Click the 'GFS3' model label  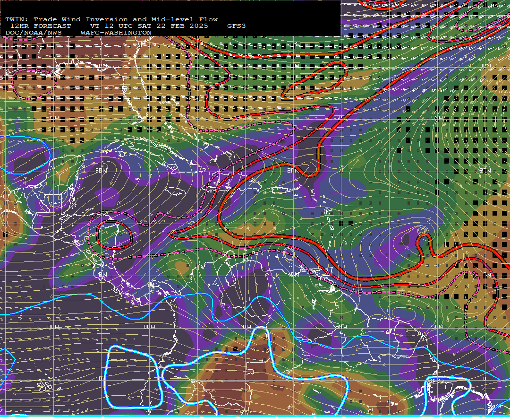click(237, 26)
